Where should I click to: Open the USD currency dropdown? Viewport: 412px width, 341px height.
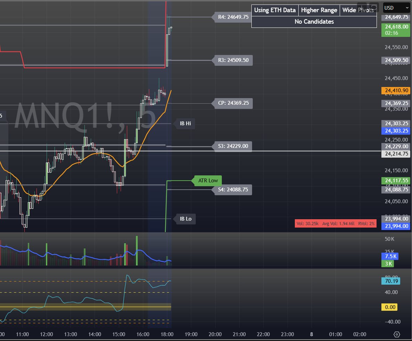(x=396, y=8)
